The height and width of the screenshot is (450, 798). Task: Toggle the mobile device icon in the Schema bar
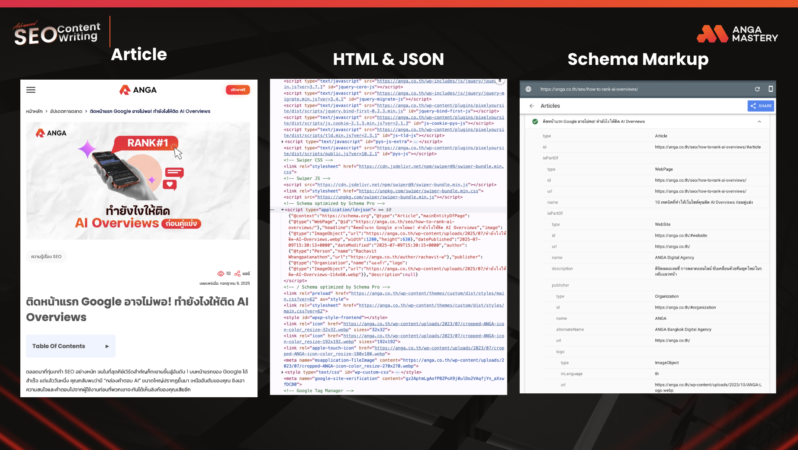771,89
